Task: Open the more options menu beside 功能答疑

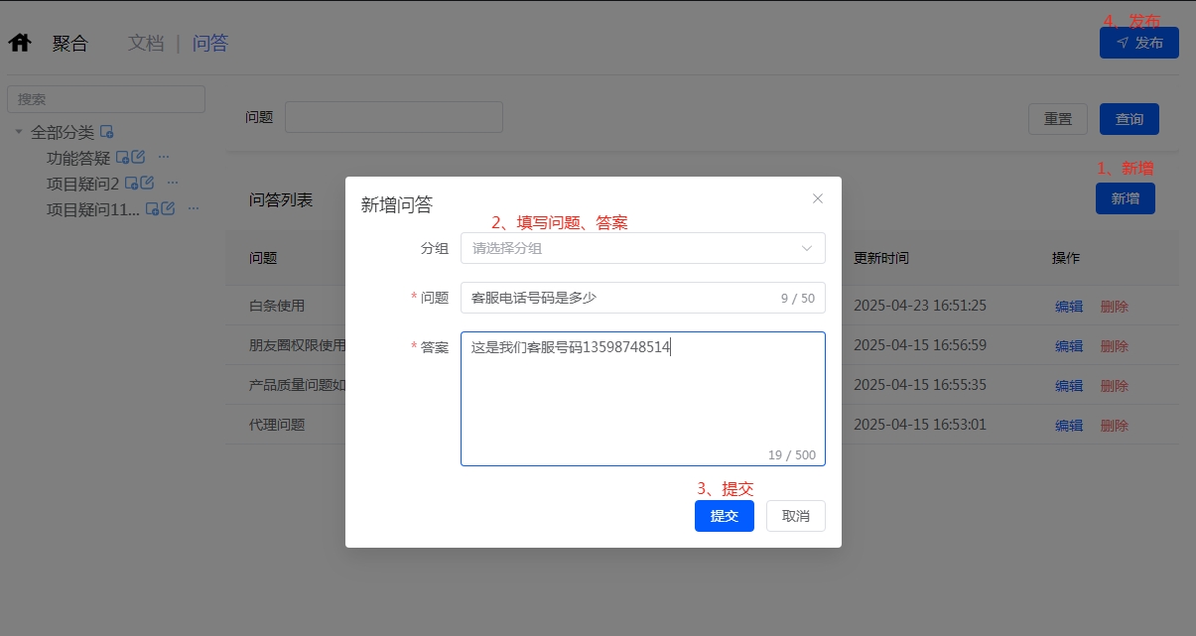Action: (x=164, y=157)
